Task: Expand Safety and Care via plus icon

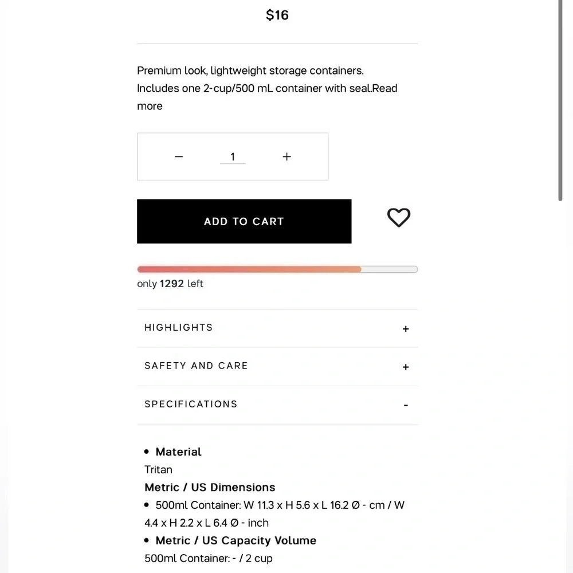Action: coord(406,367)
